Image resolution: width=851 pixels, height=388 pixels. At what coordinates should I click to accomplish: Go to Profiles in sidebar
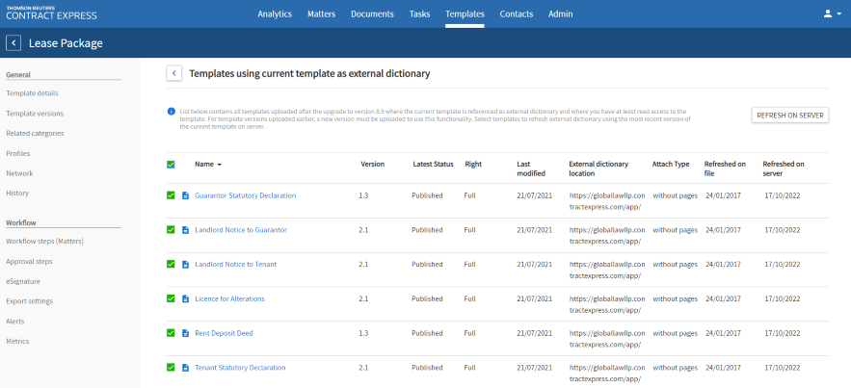(18, 153)
